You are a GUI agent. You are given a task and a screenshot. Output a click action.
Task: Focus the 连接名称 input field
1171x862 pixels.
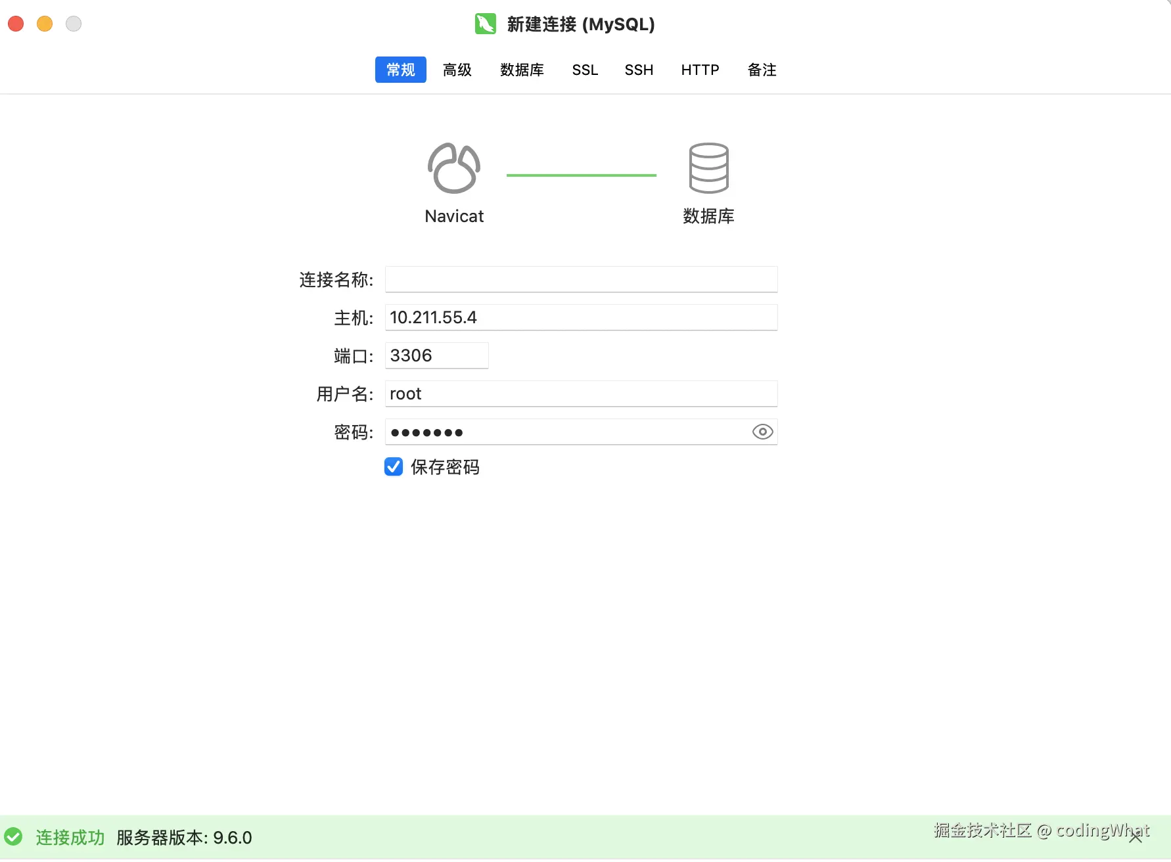(x=581, y=279)
